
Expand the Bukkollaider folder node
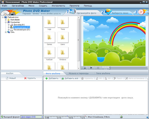[x=6, y=20]
